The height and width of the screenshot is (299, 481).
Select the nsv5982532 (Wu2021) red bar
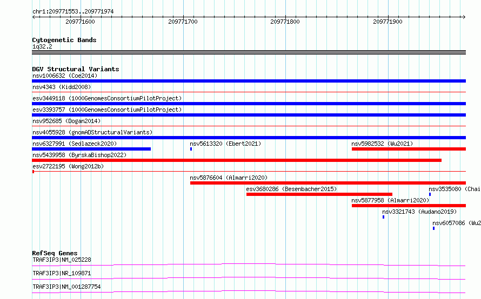tap(409, 149)
